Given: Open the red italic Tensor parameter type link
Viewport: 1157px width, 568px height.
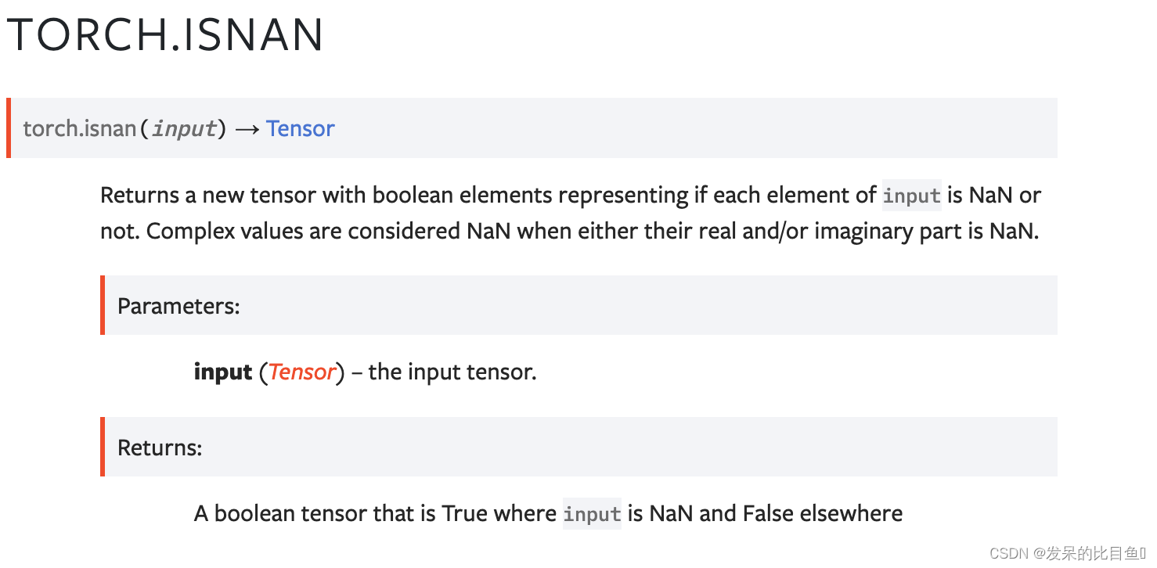Looking at the screenshot, I should [302, 372].
